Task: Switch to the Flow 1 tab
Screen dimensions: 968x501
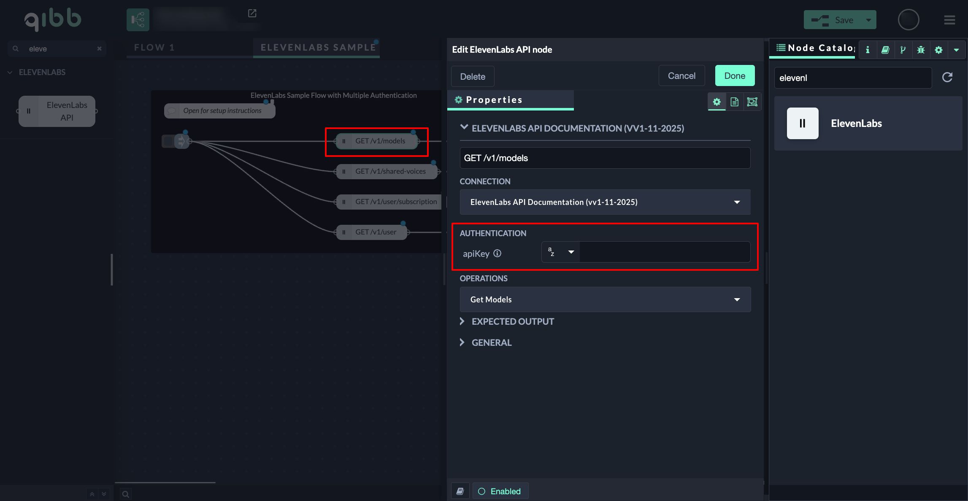Action: [x=154, y=48]
